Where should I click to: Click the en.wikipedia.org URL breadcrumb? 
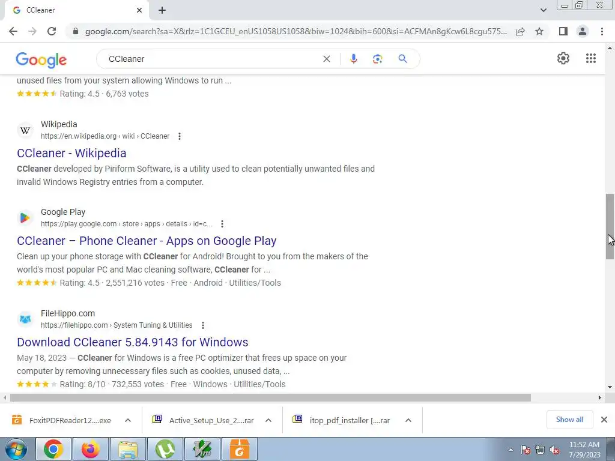click(105, 136)
